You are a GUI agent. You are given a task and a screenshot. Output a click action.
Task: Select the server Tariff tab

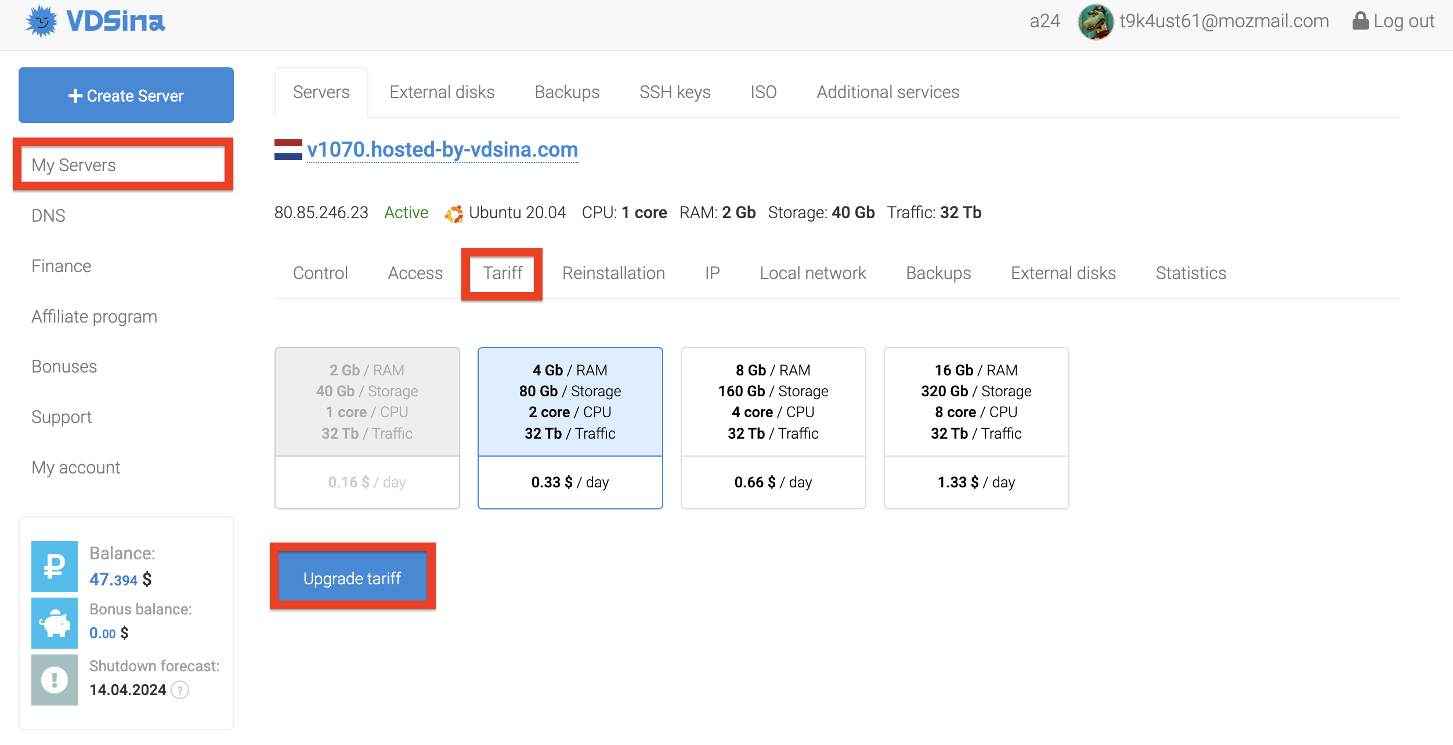point(503,273)
